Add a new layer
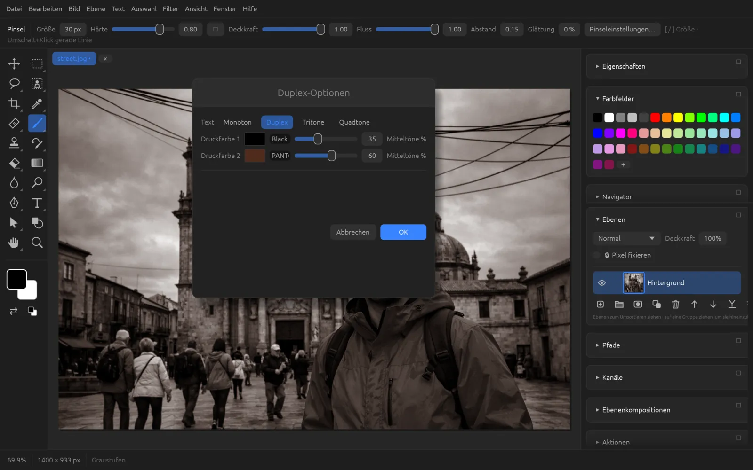 601,304
